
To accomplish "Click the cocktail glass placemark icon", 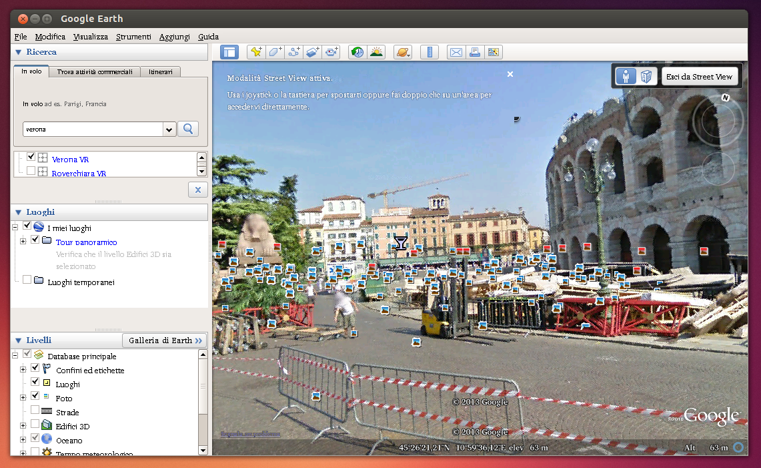I will 400,243.
